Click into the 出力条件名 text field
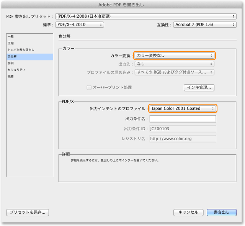 [x=183, y=119]
